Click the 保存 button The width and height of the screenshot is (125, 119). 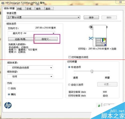click(x=91, y=18)
